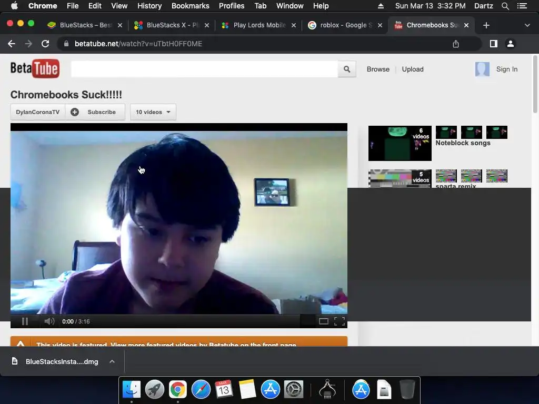Open Trash from the Dock
Screen dimensions: 539x404
click(407, 389)
